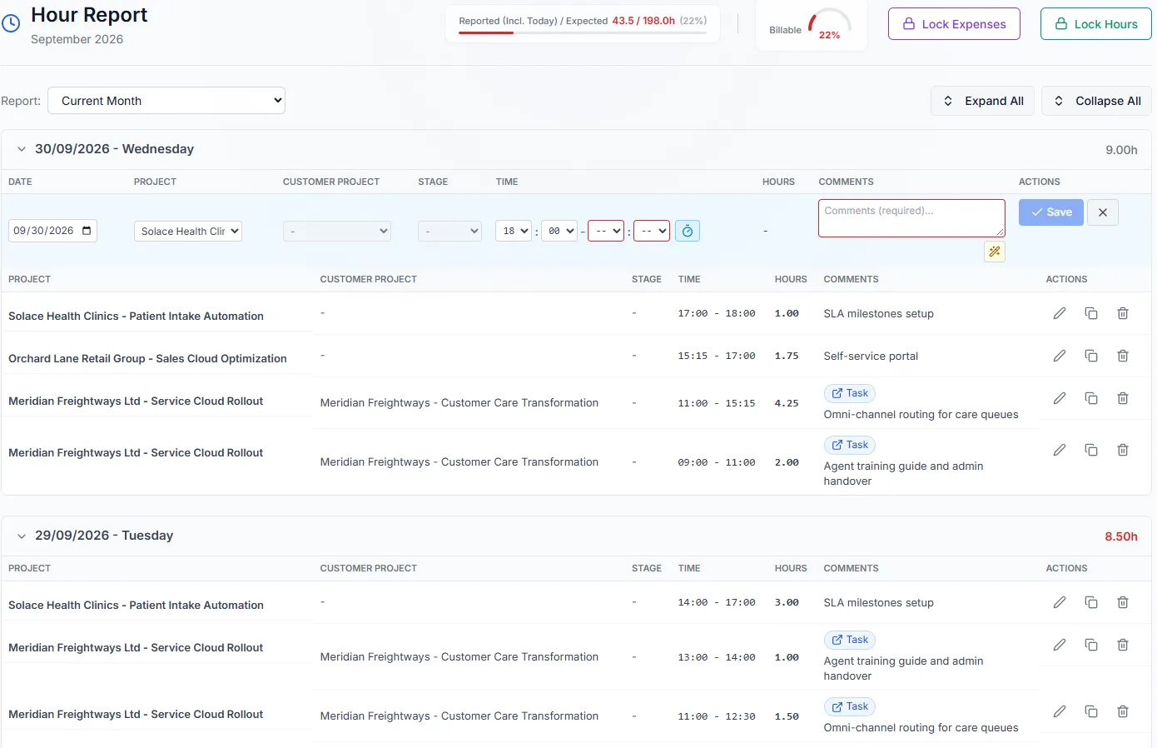Click the magic wand comment suggestion icon
The height and width of the screenshot is (748, 1157).
point(995,252)
